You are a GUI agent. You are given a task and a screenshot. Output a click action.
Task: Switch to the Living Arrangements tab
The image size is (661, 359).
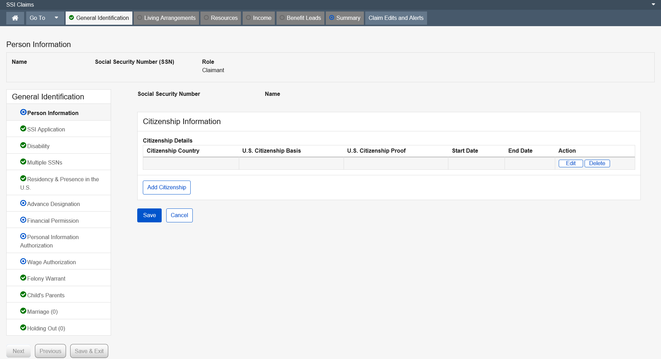pos(166,18)
